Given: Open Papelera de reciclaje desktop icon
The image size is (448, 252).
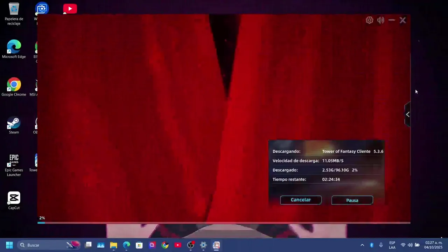Looking at the screenshot, I should coord(14,14).
